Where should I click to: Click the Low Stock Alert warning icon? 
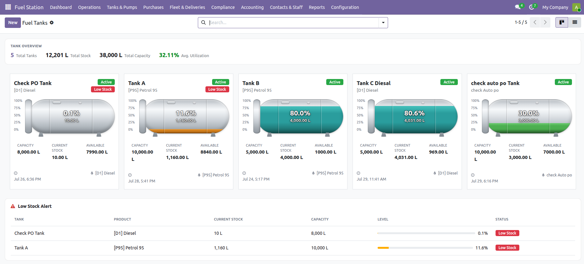pyautogui.click(x=13, y=206)
